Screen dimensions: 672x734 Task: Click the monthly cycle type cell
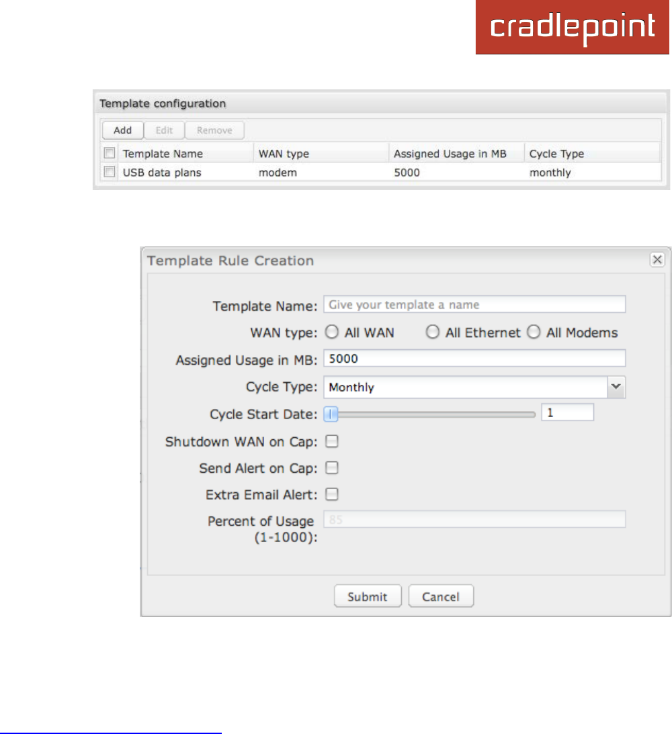[550, 173]
